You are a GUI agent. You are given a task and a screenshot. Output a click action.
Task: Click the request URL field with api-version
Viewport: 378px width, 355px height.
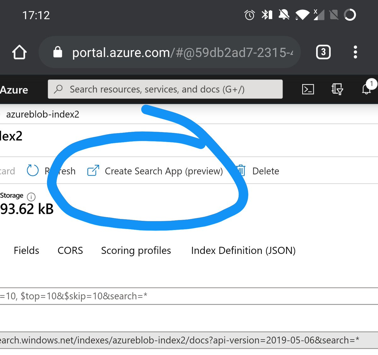(189, 340)
